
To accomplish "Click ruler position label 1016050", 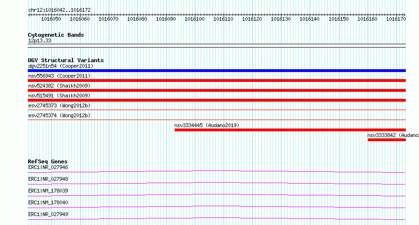I will pyautogui.click(x=51, y=19).
